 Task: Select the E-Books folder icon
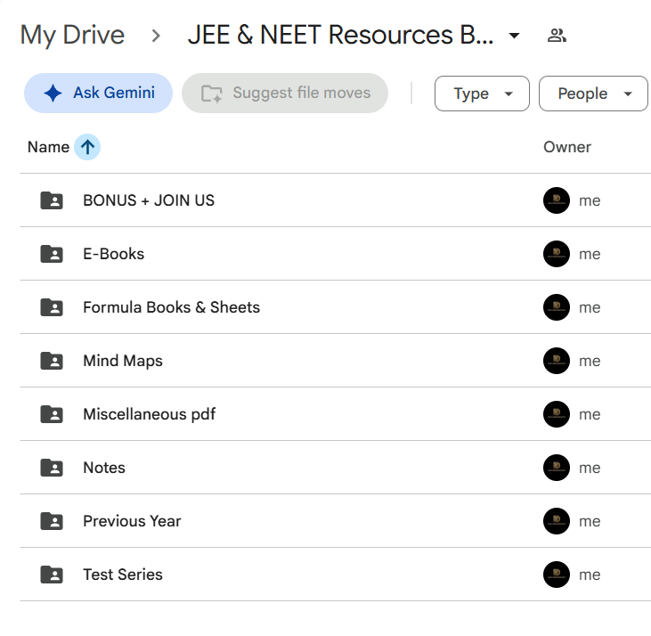52,254
